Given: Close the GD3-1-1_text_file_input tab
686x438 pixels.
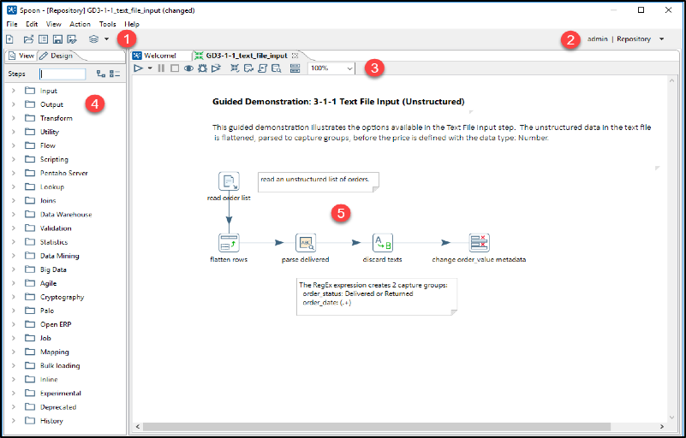Looking at the screenshot, I should point(295,56).
